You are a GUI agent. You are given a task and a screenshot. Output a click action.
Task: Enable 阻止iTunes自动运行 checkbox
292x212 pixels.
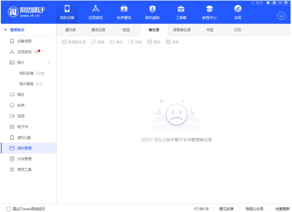point(9,209)
